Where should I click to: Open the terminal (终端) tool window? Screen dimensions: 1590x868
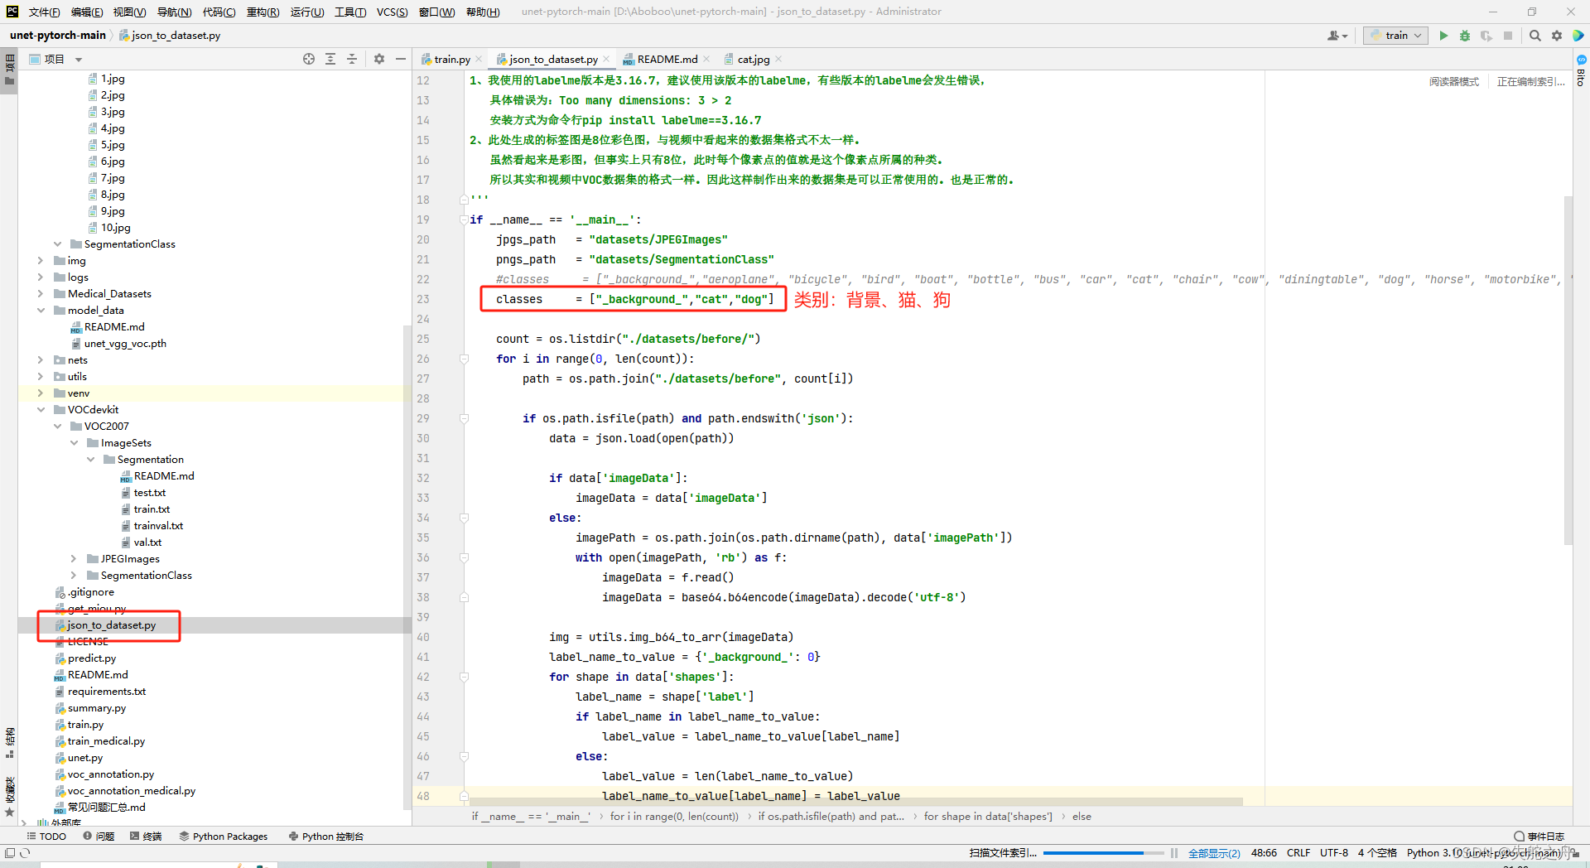click(146, 837)
